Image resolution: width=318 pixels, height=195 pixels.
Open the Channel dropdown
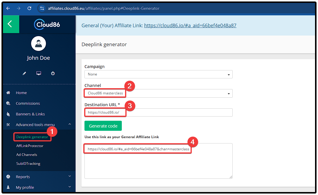point(158,93)
